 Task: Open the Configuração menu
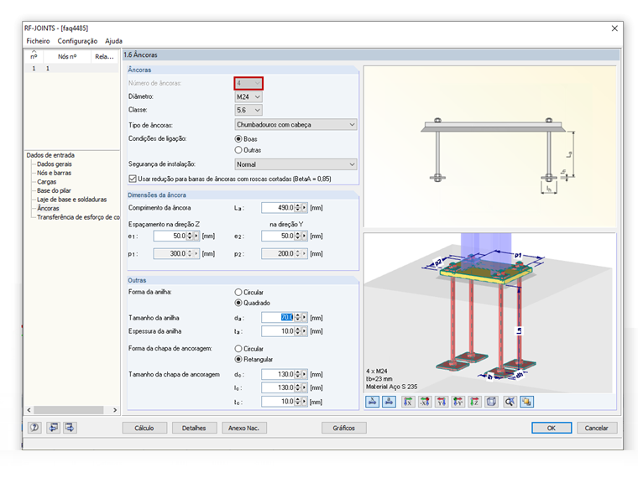[x=77, y=41]
